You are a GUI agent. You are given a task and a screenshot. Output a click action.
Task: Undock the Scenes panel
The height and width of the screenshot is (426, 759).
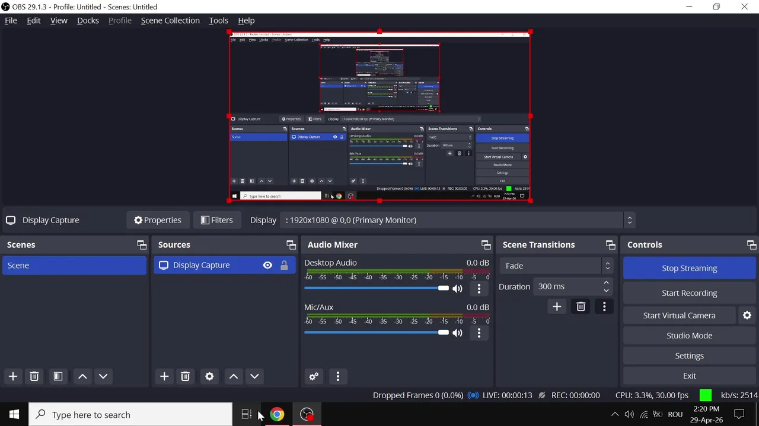(142, 245)
